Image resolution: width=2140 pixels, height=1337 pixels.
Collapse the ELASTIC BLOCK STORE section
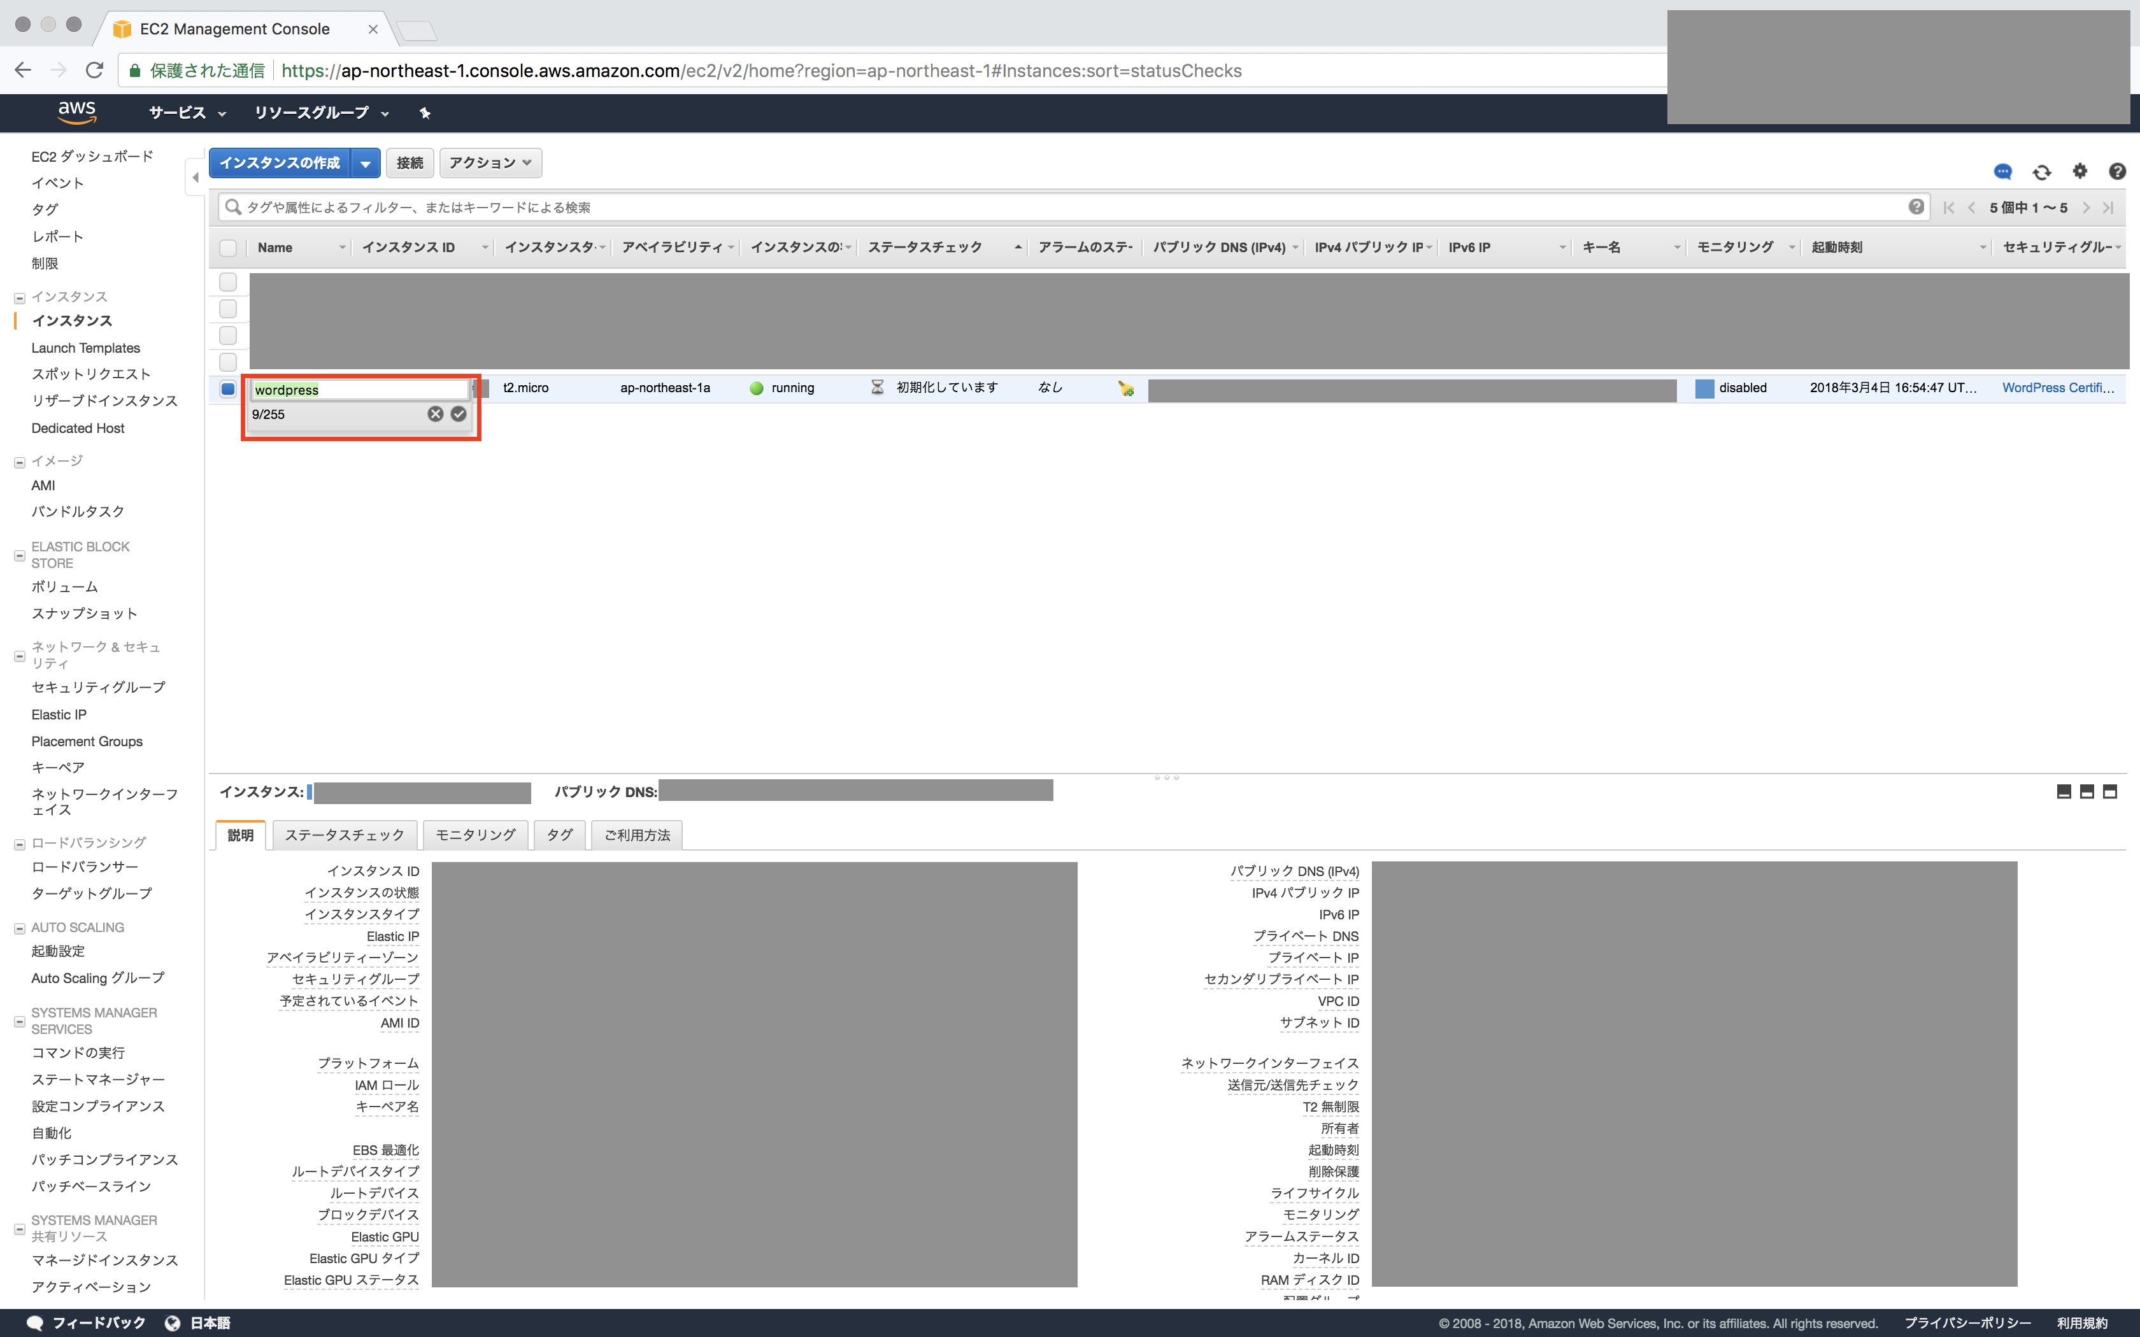[20, 556]
